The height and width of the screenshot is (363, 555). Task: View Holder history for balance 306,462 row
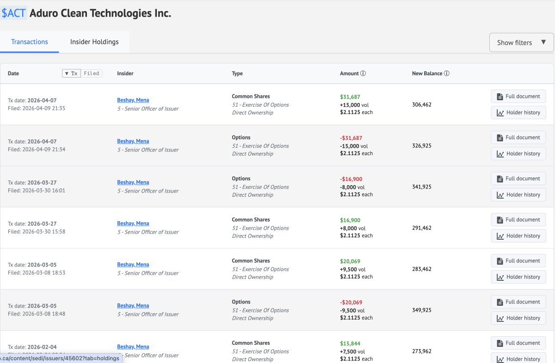pos(518,113)
